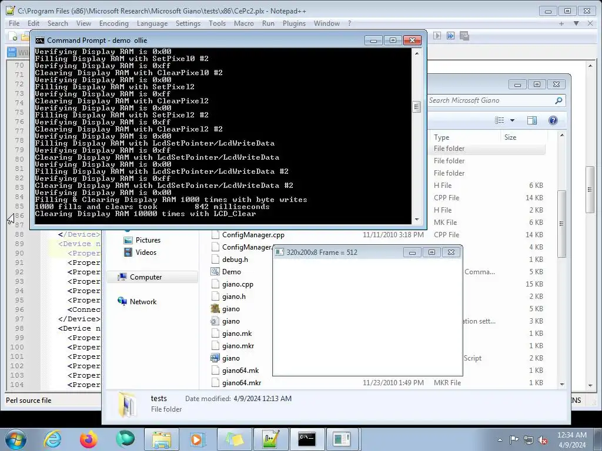This screenshot has height=451, width=602.
Task: Click the Help icon in Explorer toolbar
Action: 553,120
